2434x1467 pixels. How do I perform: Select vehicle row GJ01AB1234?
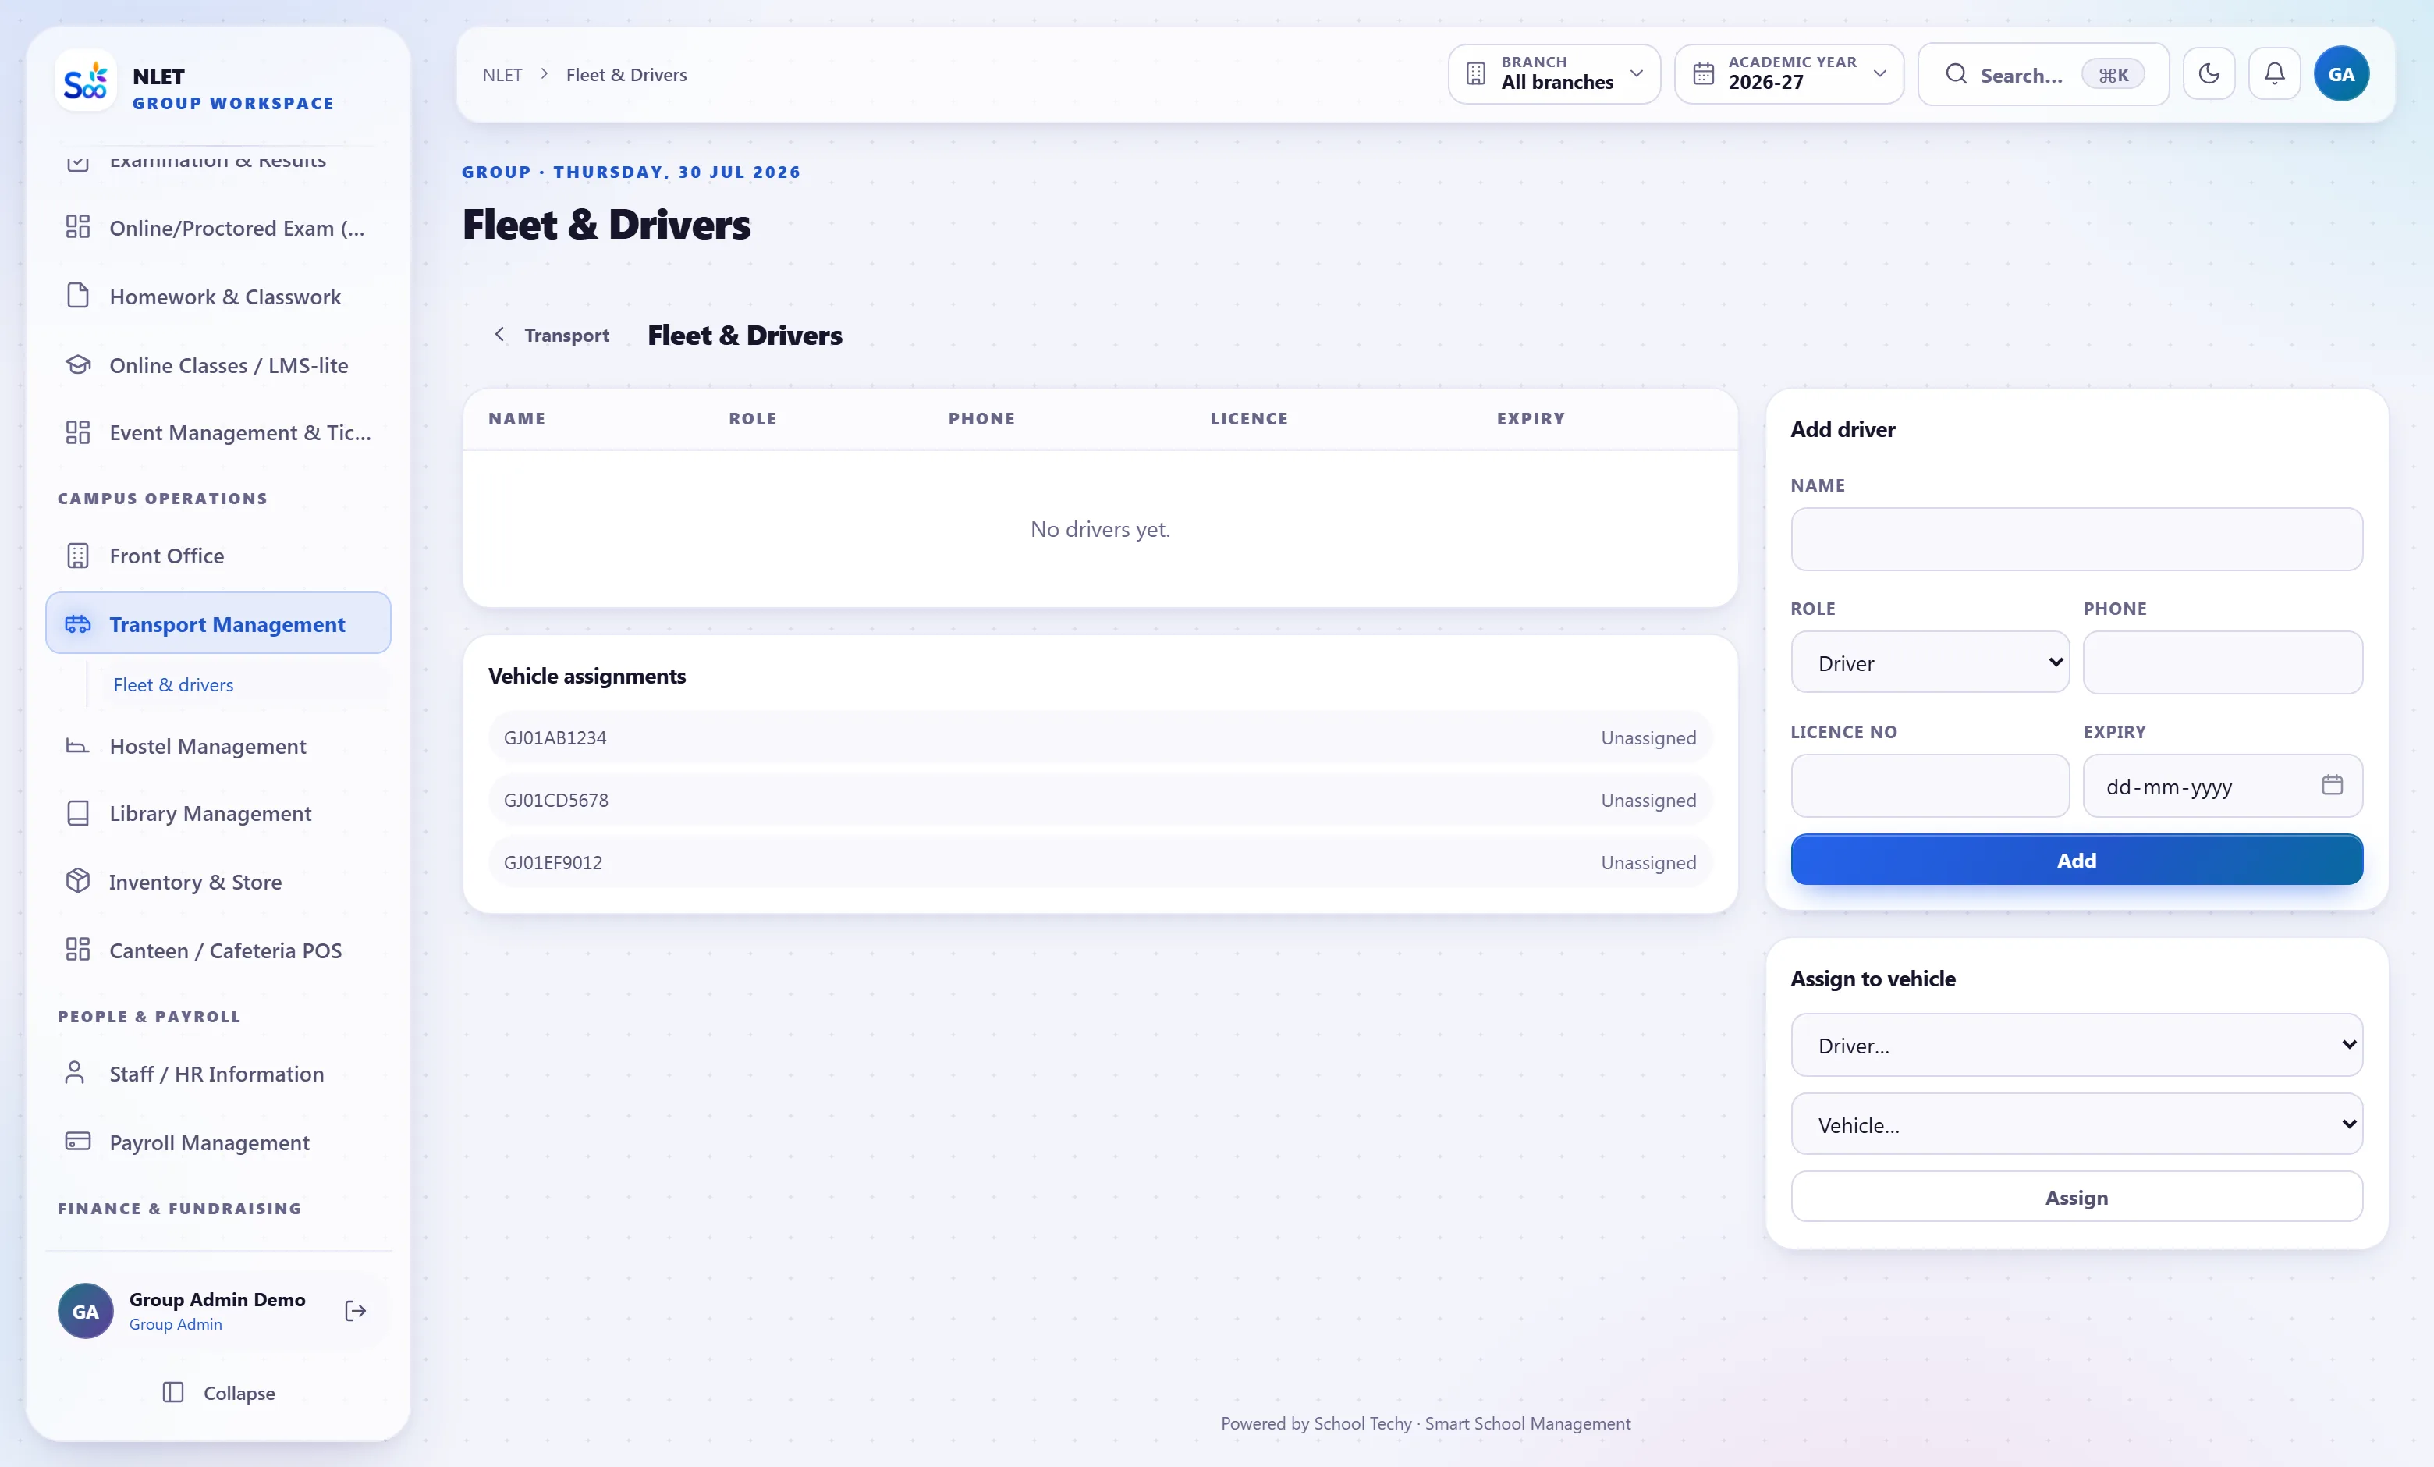click(1099, 737)
